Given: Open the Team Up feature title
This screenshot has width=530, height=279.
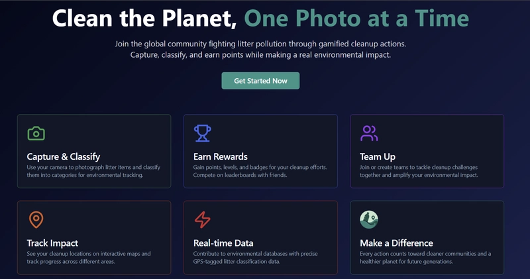Looking at the screenshot, I should 378,156.
